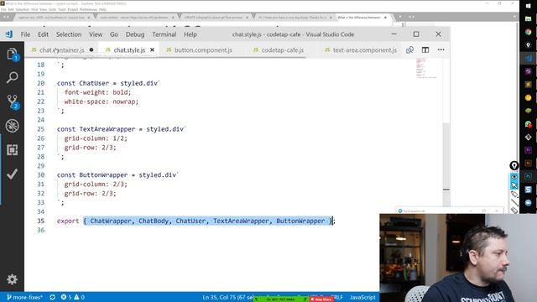Viewport: 537px width, 302px height.
Task: Open Chrome from the Windows taskbar
Action: coord(528,32)
